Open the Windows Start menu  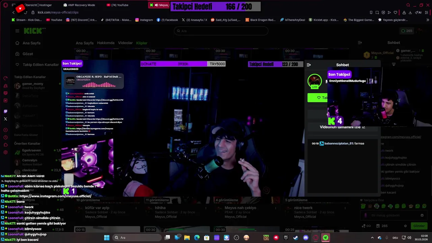(x=107, y=238)
